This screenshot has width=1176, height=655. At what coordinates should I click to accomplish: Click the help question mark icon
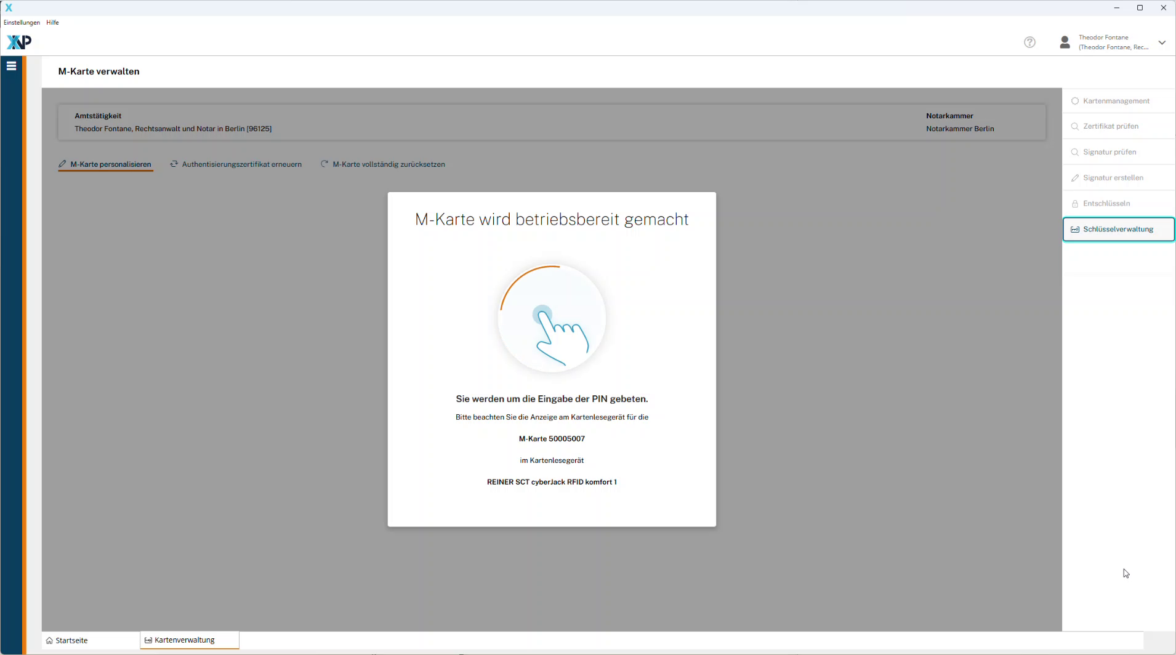coord(1029,42)
